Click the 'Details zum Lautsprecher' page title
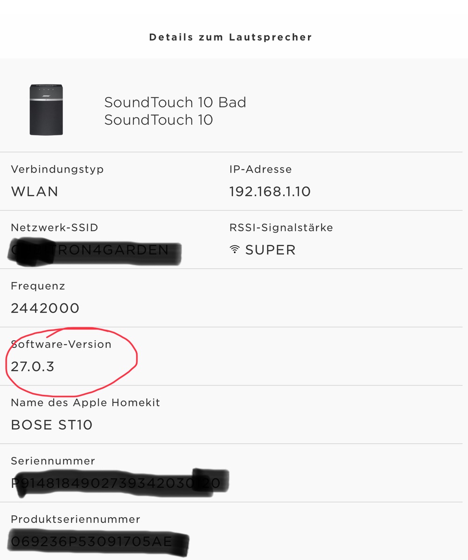Viewport: 468px width, 560px height. [231, 37]
